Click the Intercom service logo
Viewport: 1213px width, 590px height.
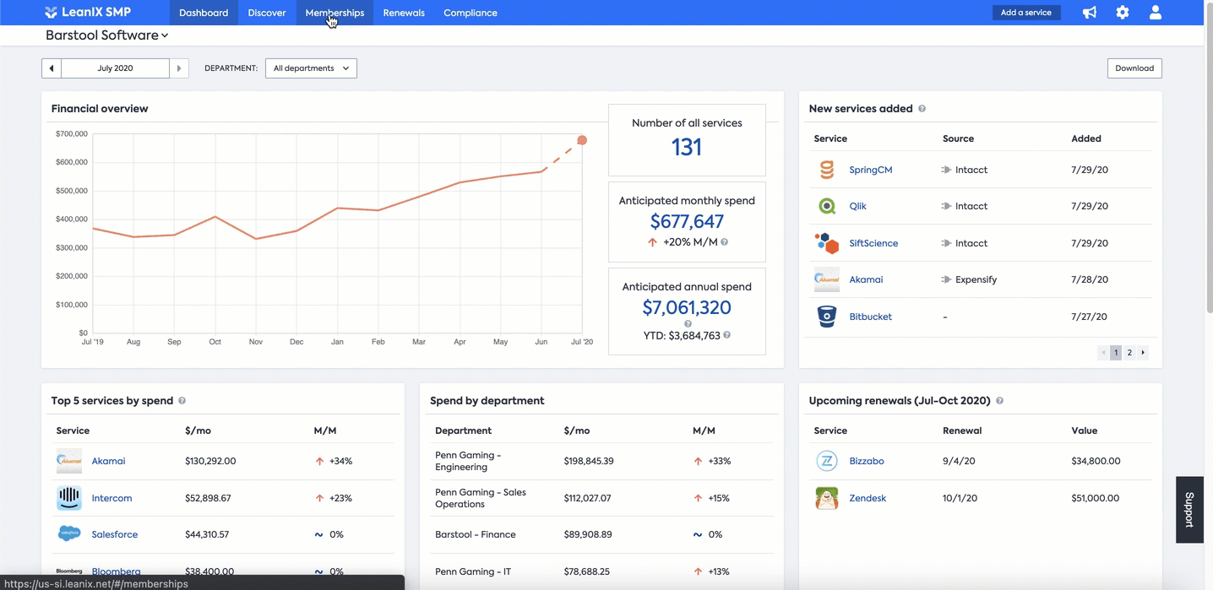click(x=69, y=498)
